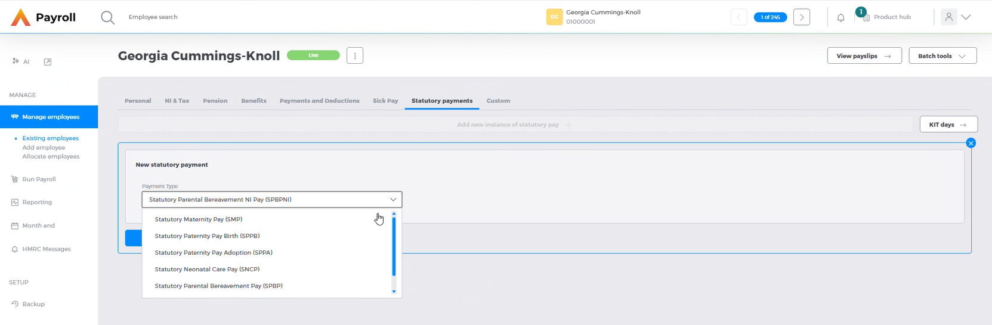Click the employee search magnifier icon
992x325 pixels.
(107, 17)
